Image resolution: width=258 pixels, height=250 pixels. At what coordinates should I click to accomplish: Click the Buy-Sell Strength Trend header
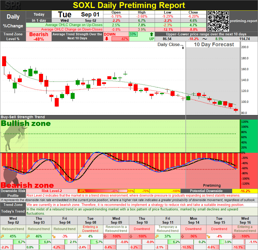coord(23,117)
